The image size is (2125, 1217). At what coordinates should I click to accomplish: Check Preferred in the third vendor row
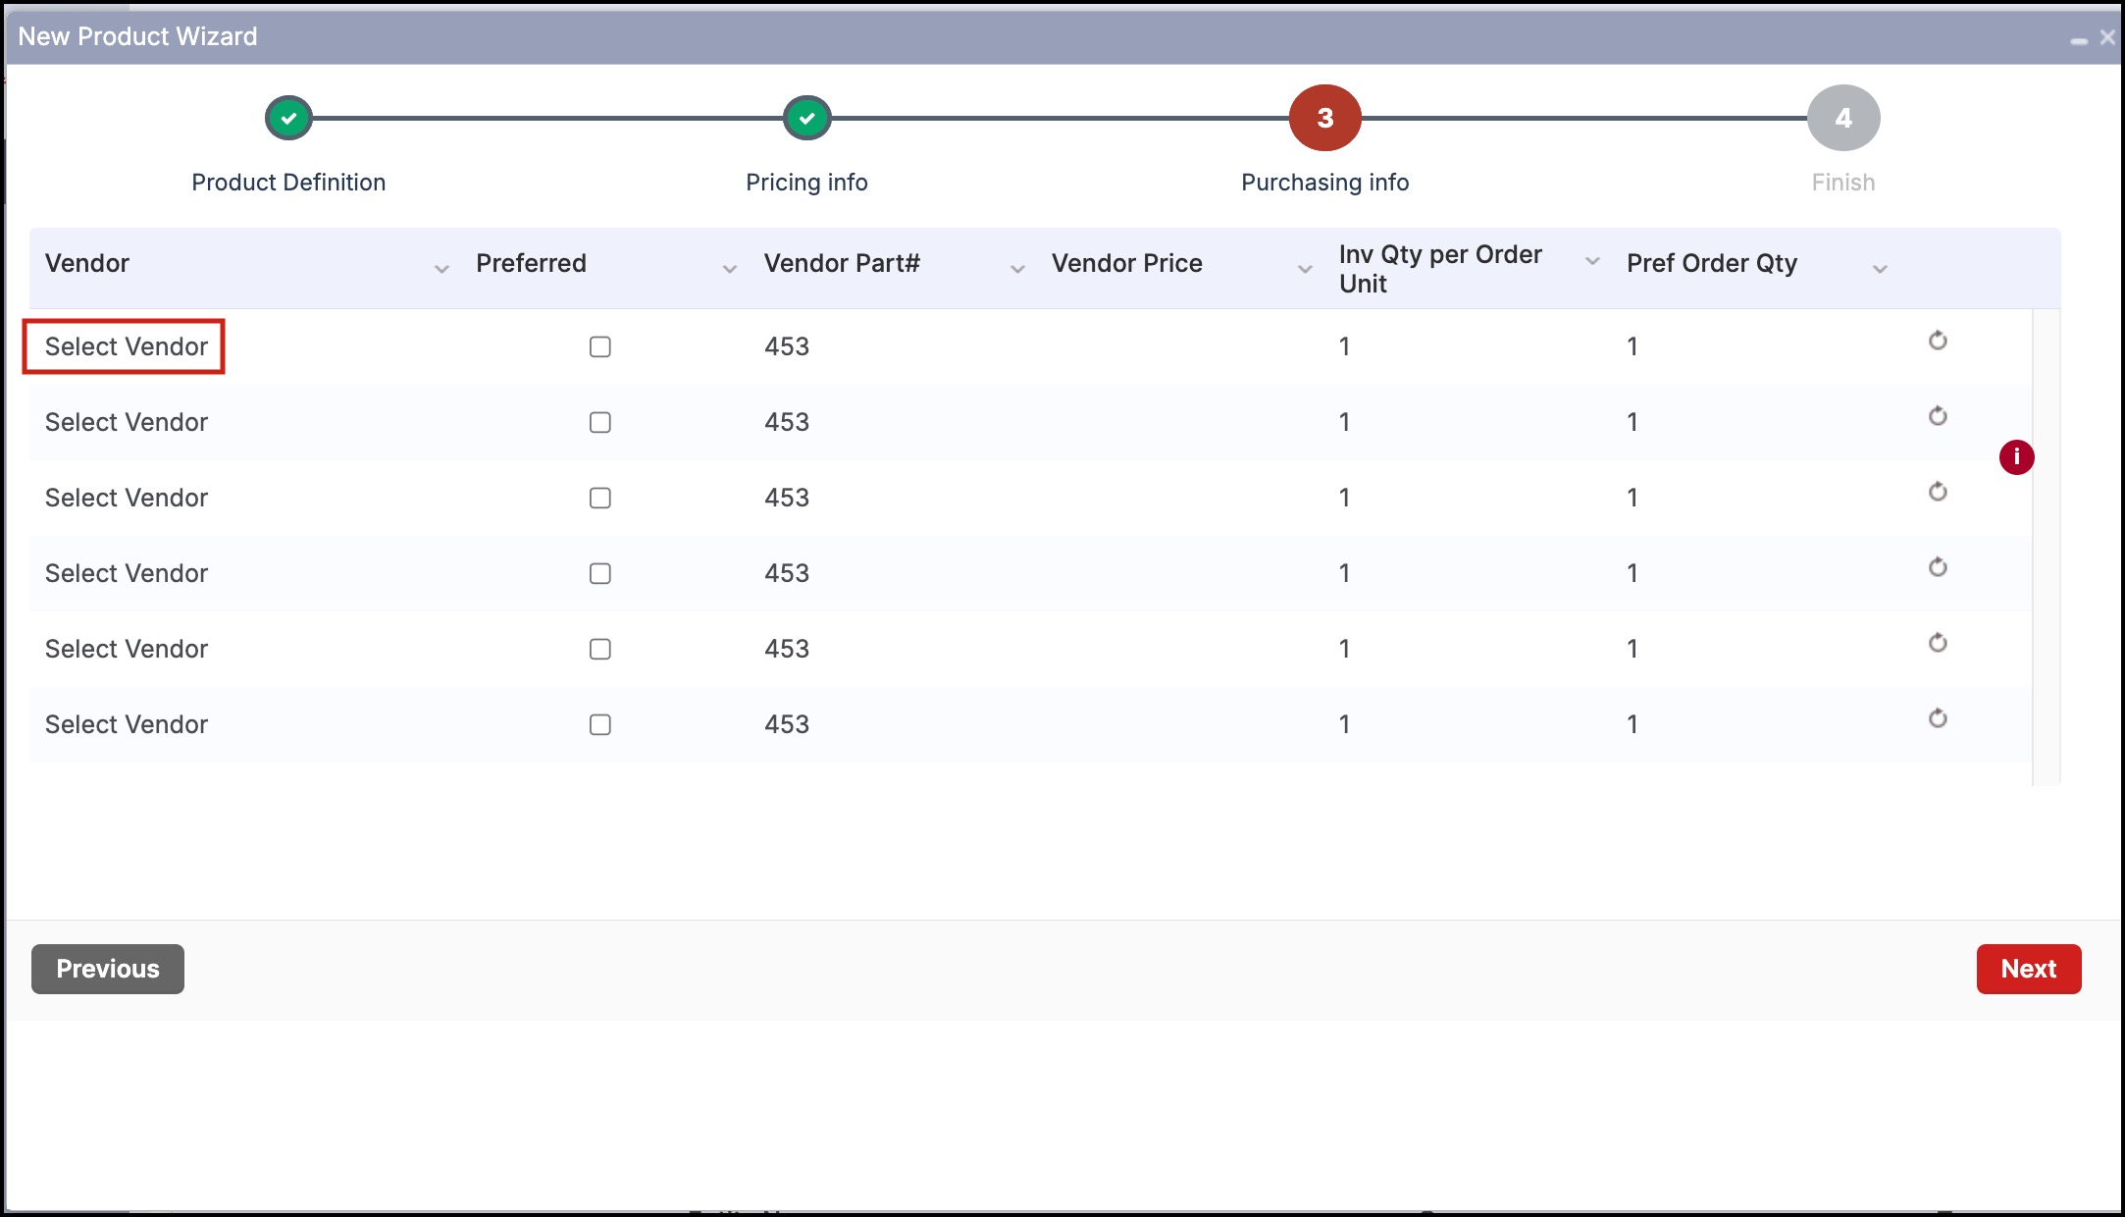click(599, 498)
